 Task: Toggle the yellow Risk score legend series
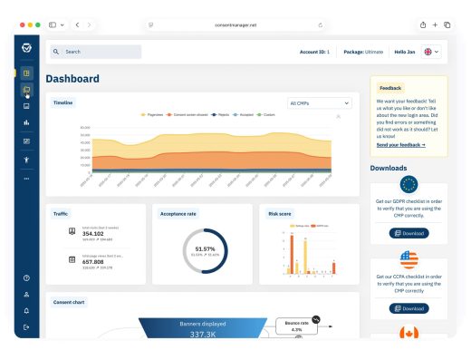pos(300,226)
